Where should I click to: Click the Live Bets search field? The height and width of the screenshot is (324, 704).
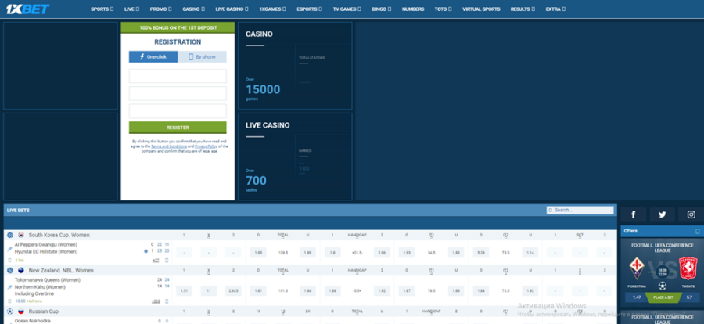point(580,210)
